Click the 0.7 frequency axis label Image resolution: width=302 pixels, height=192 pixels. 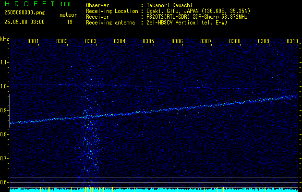4,158
